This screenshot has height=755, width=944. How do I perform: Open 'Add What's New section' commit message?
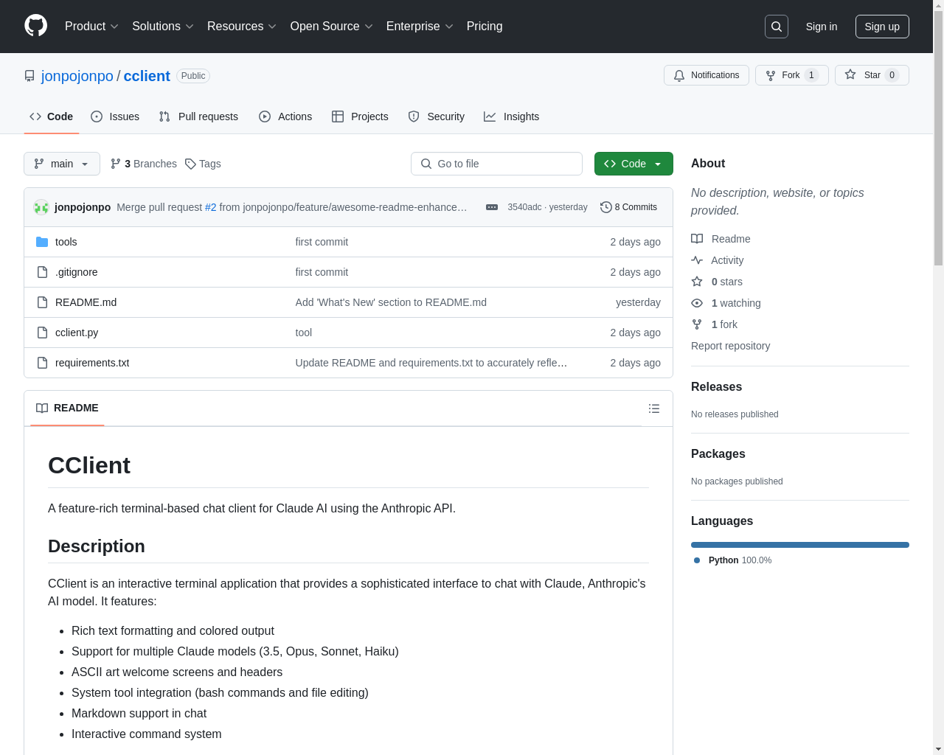tap(391, 302)
